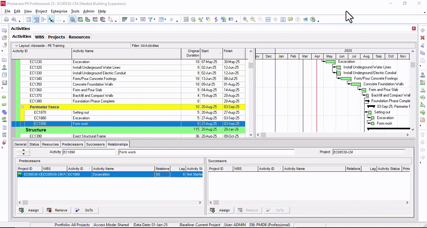Click the Project field EC00530-CM
The image size is (427, 228).
click(369, 152)
